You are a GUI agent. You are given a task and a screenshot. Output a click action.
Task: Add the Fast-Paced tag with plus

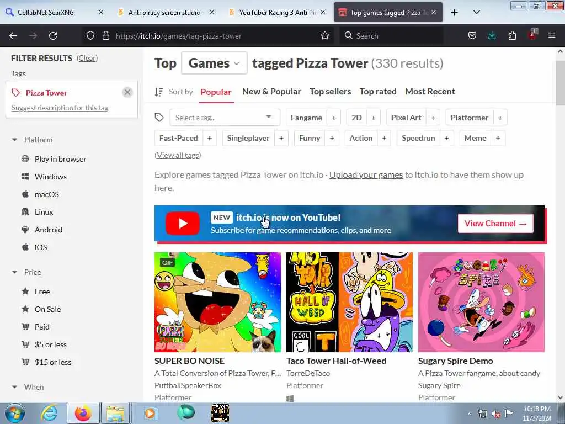tap(209, 138)
